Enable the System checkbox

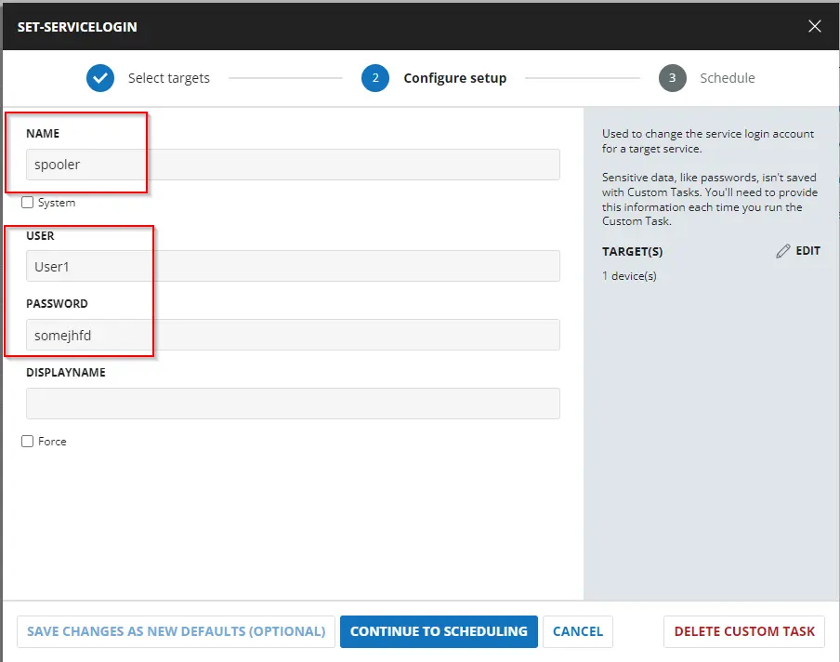(x=28, y=203)
